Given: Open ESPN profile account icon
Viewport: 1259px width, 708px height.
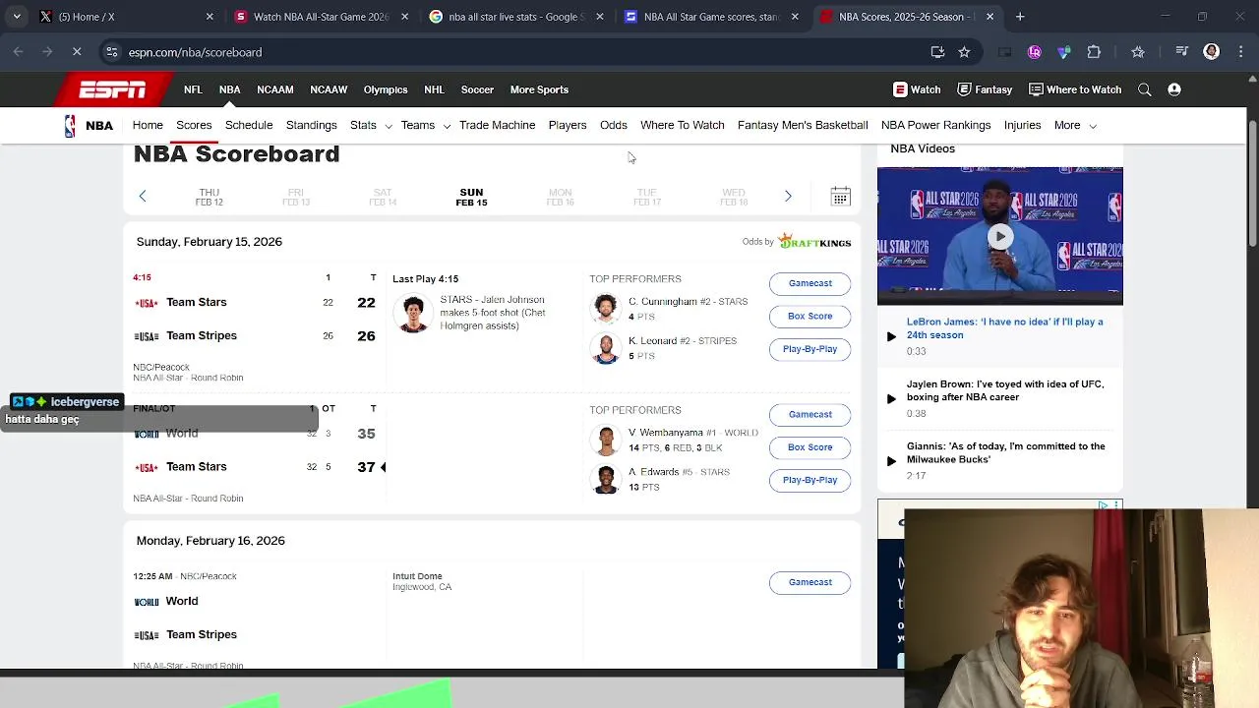Looking at the screenshot, I should click(x=1174, y=89).
